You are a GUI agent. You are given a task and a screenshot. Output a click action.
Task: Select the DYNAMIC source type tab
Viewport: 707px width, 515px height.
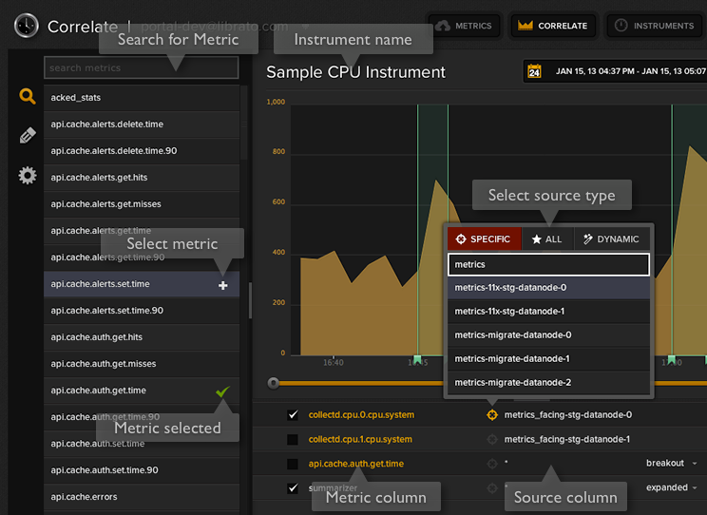pos(612,239)
